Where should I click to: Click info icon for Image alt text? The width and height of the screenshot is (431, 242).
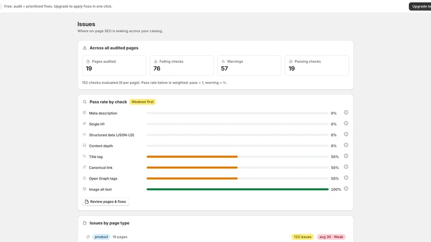click(x=346, y=189)
